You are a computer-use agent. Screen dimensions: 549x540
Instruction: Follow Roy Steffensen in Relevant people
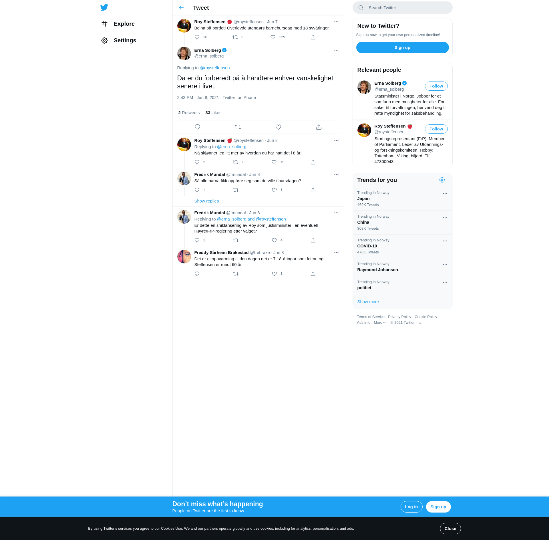(x=436, y=129)
